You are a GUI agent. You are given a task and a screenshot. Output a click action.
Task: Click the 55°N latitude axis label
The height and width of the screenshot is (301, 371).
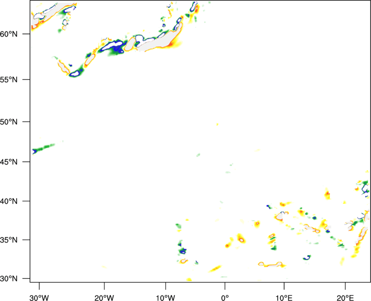pyautogui.click(x=9, y=80)
